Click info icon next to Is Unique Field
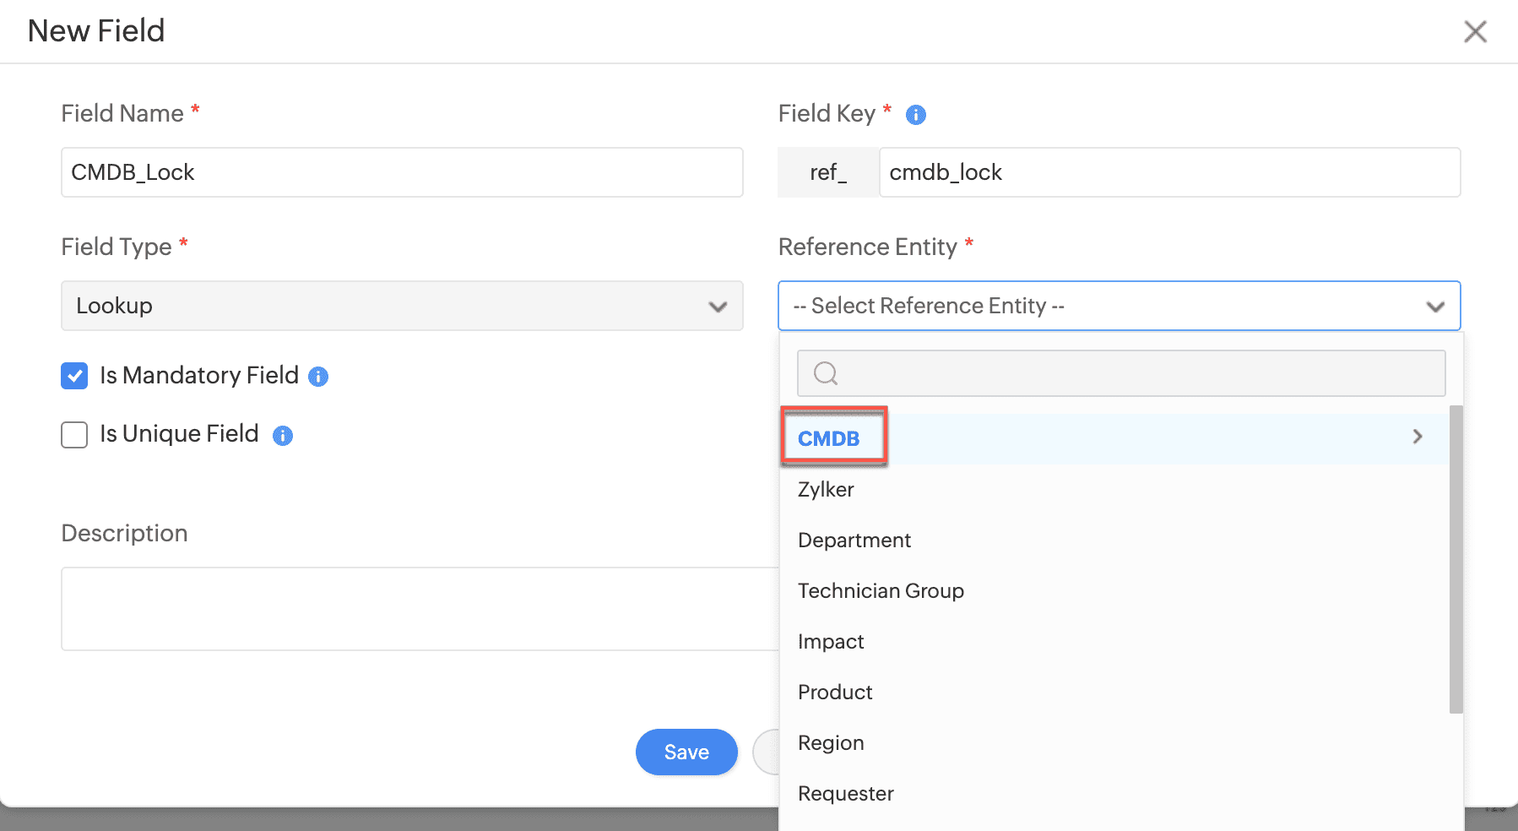Image resolution: width=1518 pixels, height=831 pixels. (283, 436)
